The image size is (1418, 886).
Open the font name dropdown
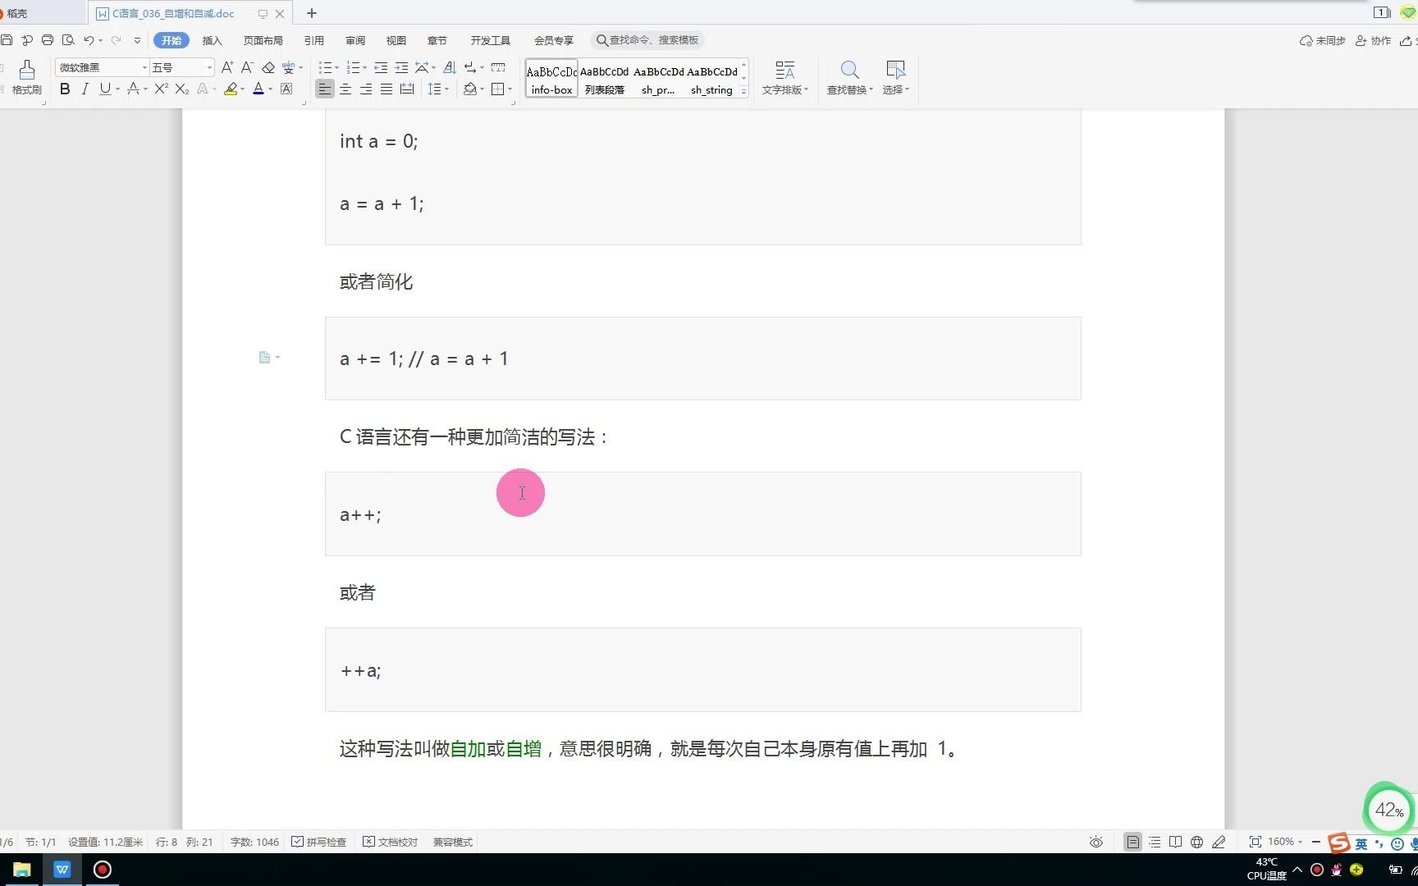coord(144,66)
